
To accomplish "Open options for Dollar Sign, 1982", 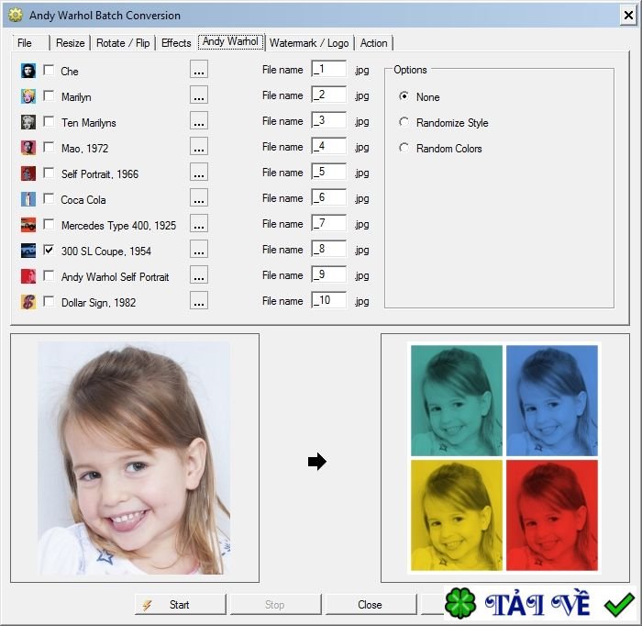I will (199, 300).
